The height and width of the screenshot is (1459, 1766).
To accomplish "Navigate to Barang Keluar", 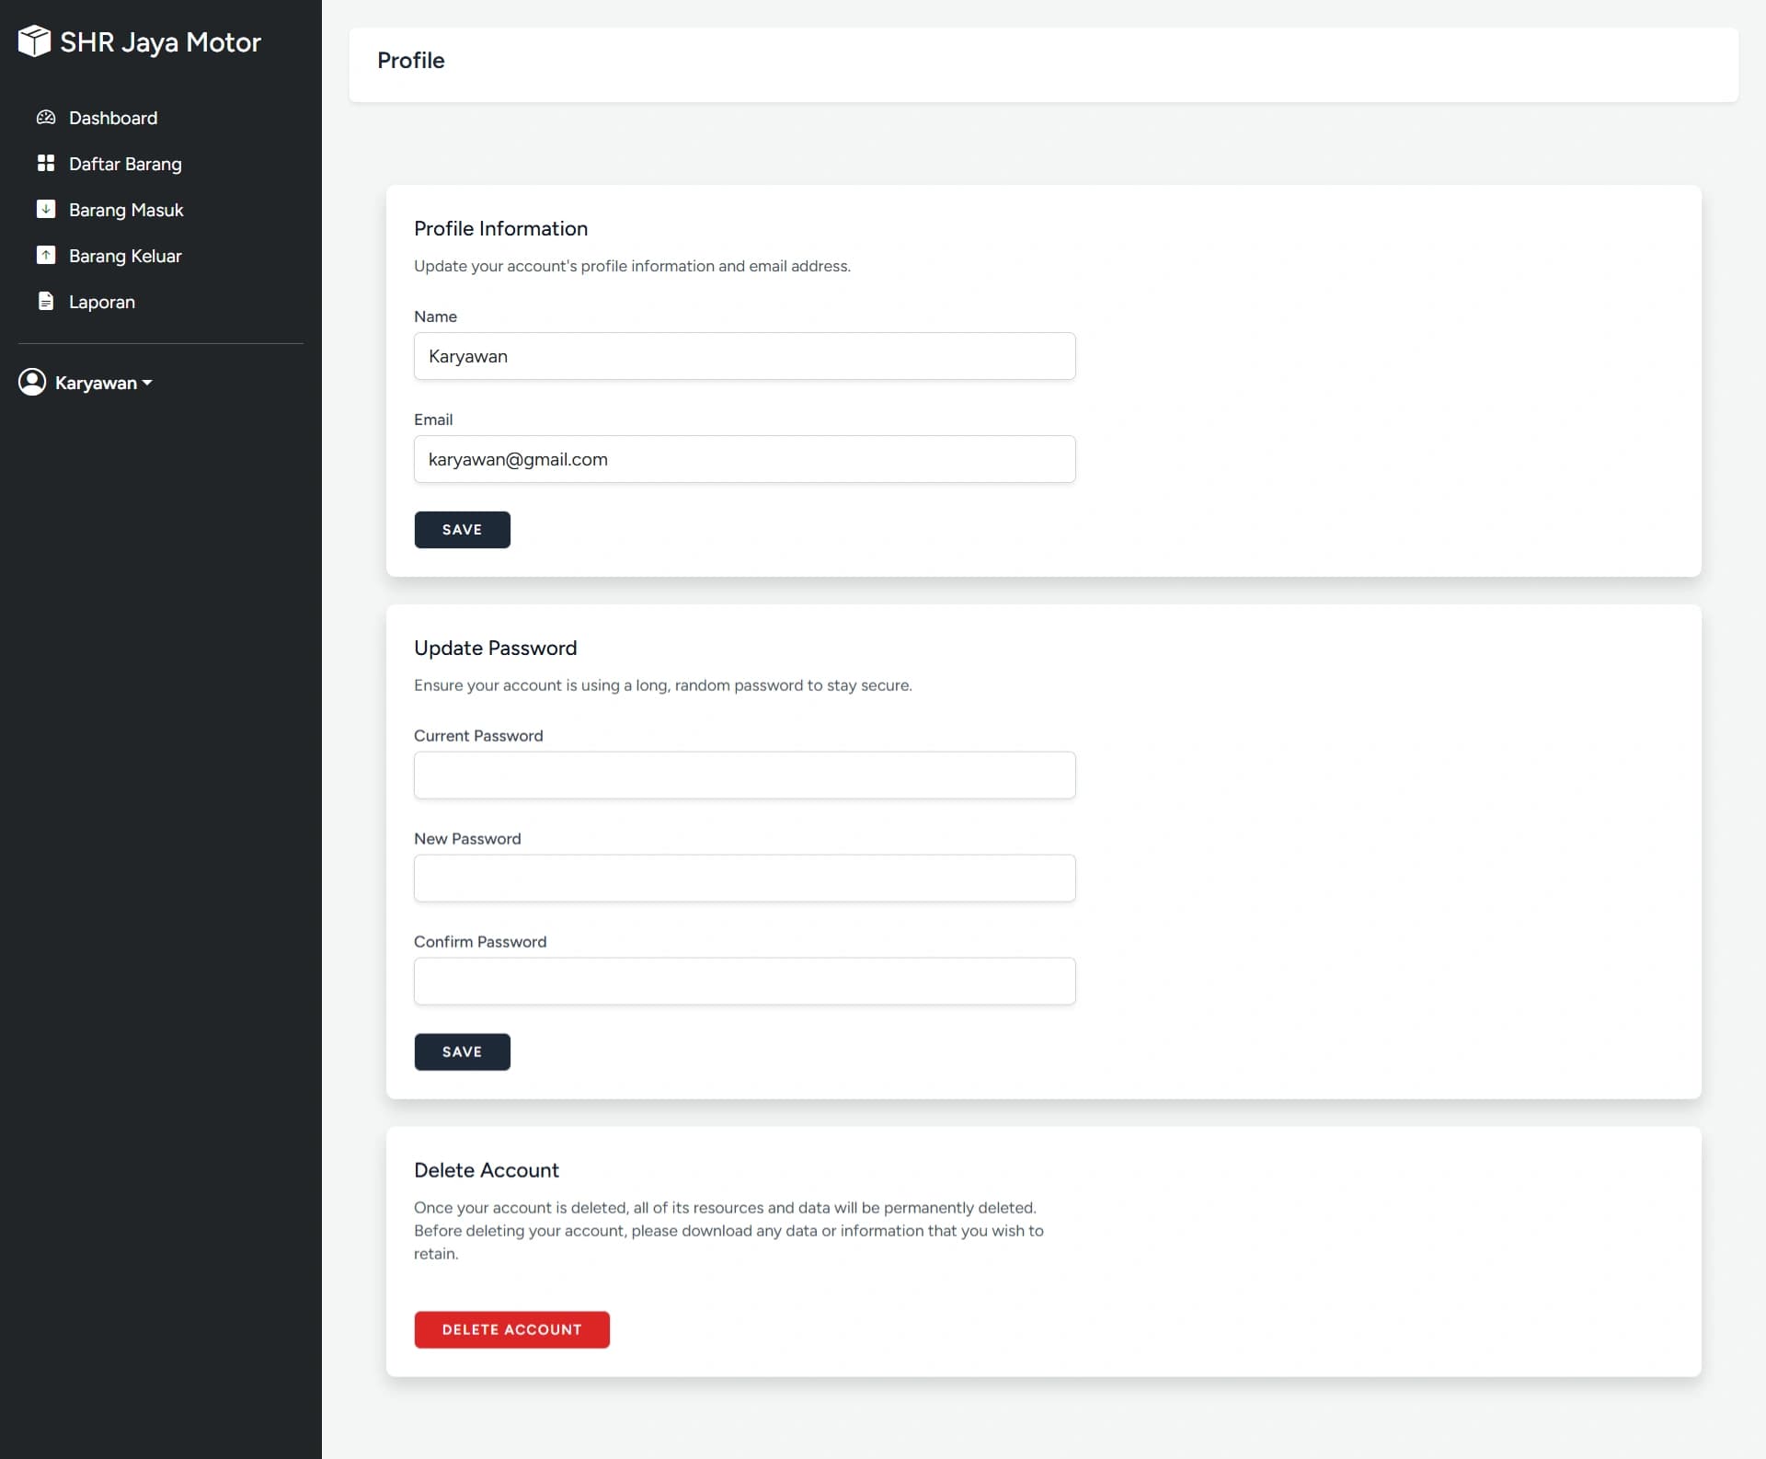I will (x=125, y=256).
